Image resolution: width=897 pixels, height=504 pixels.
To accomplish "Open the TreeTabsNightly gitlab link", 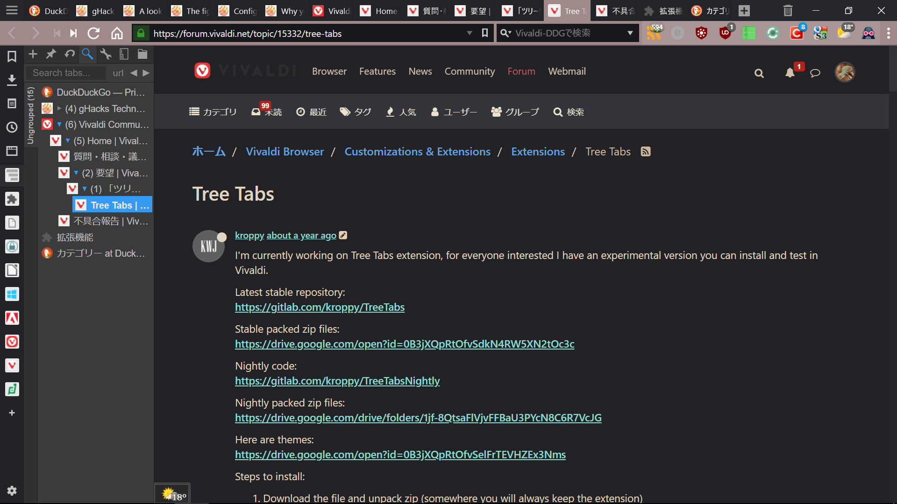I will [337, 381].
